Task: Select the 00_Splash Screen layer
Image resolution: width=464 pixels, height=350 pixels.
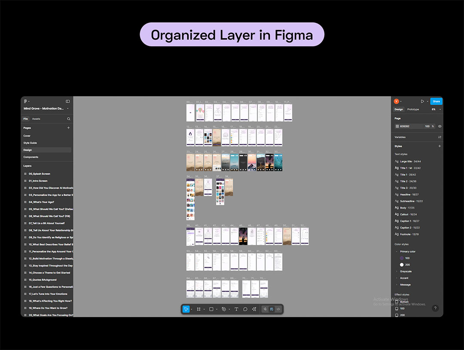Action: click(x=40, y=174)
